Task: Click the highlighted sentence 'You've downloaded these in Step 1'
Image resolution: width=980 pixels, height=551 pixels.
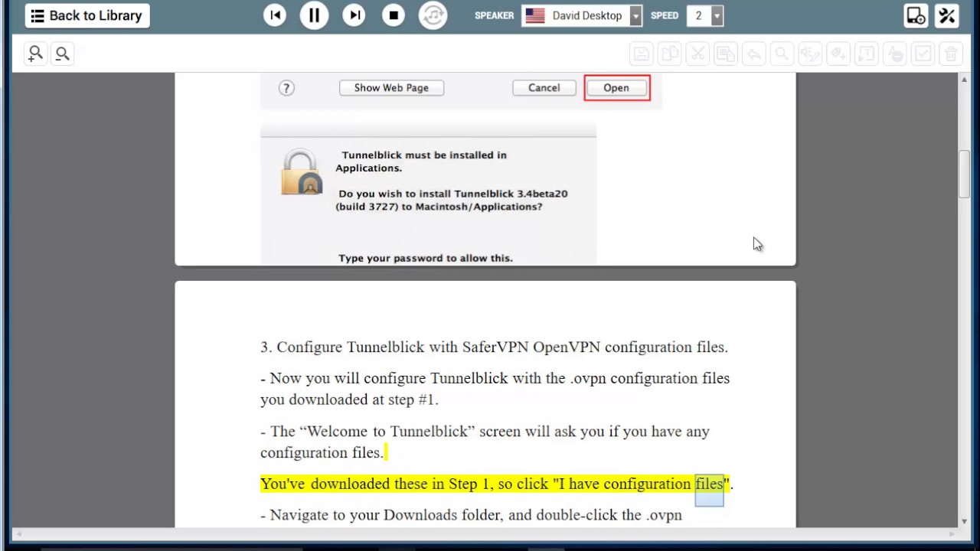Action: (496, 484)
